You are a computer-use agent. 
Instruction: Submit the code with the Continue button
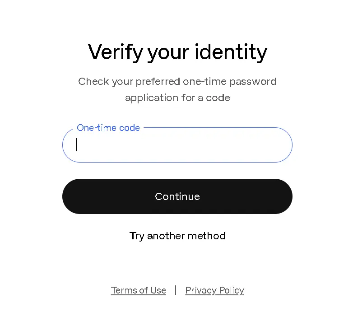click(177, 196)
